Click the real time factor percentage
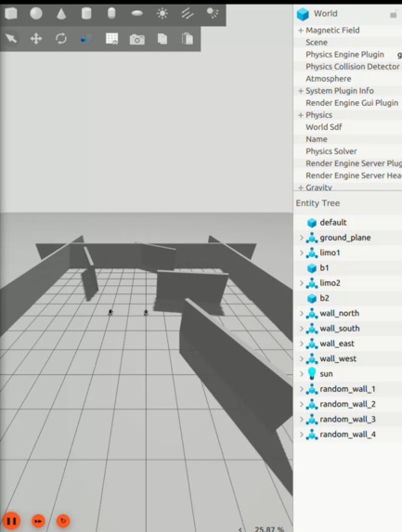Image resolution: width=402 pixels, height=532 pixels. [269, 529]
